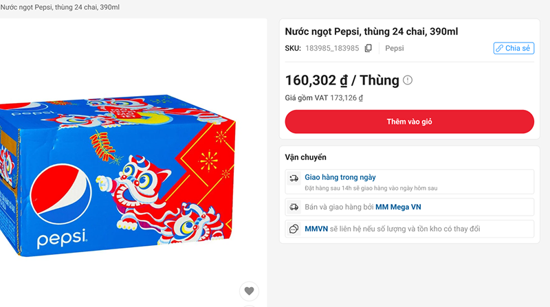Copy the SKU number with copy icon
The height and width of the screenshot is (307, 550).
368,48
